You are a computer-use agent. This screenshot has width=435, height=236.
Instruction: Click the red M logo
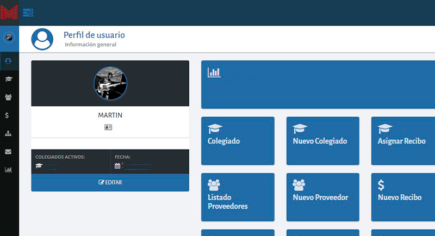(x=9, y=13)
